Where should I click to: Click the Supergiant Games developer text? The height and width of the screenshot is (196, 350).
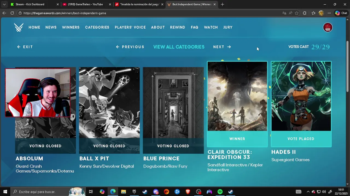(x=290, y=160)
